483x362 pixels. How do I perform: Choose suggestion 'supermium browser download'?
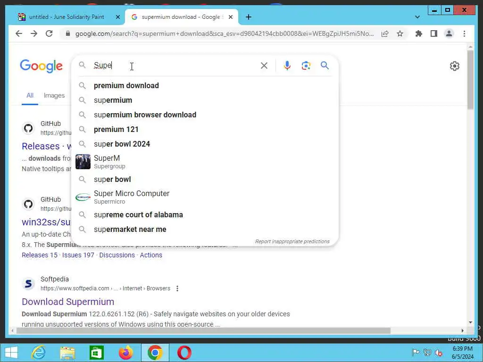(x=205, y=115)
